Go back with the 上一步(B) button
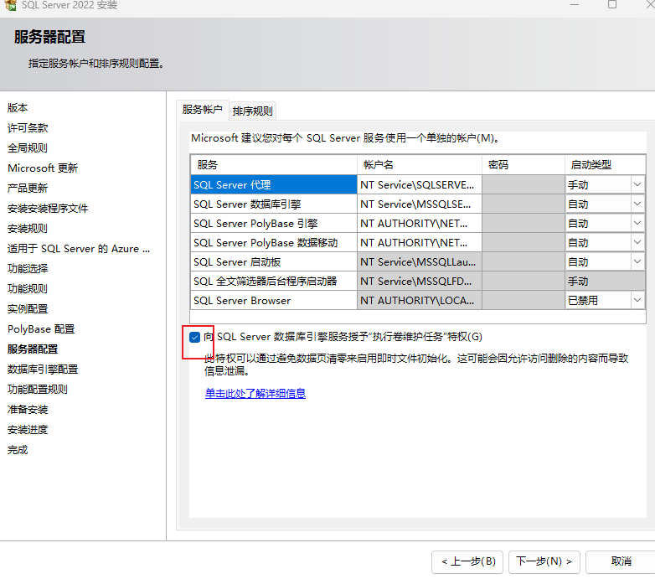Screen dimensions: 655x579 click(x=467, y=561)
